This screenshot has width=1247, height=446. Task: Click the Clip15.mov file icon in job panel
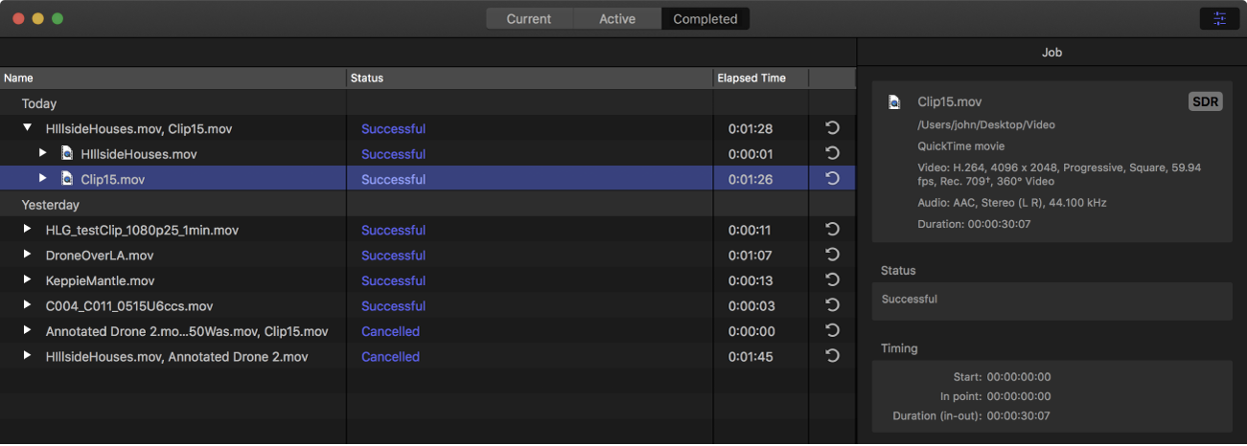894,102
